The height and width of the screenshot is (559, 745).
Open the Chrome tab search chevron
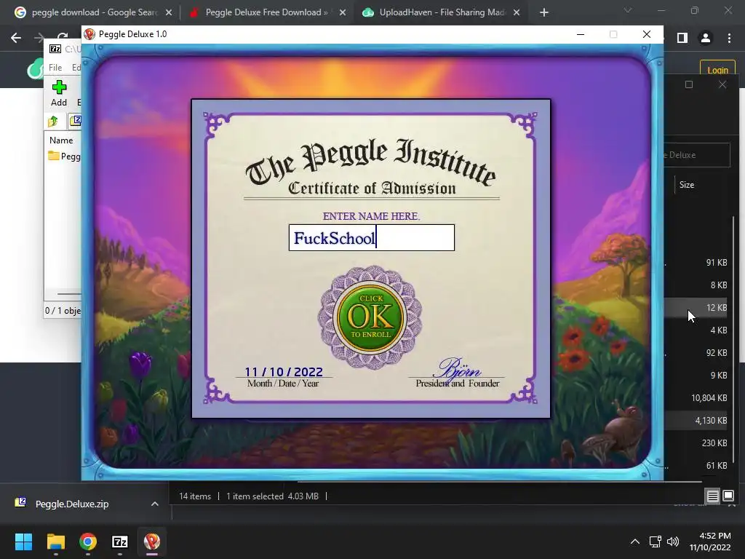(x=628, y=10)
